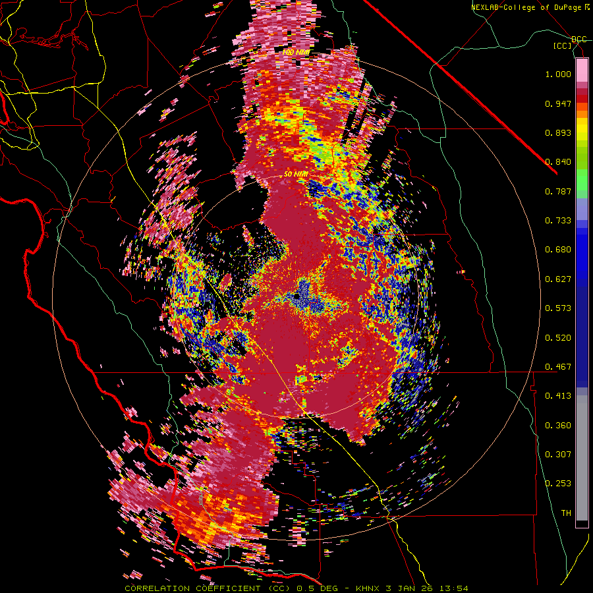The height and width of the screenshot is (593, 593).
Task: Click the 0.467 color scale value
Action: [x=558, y=367]
